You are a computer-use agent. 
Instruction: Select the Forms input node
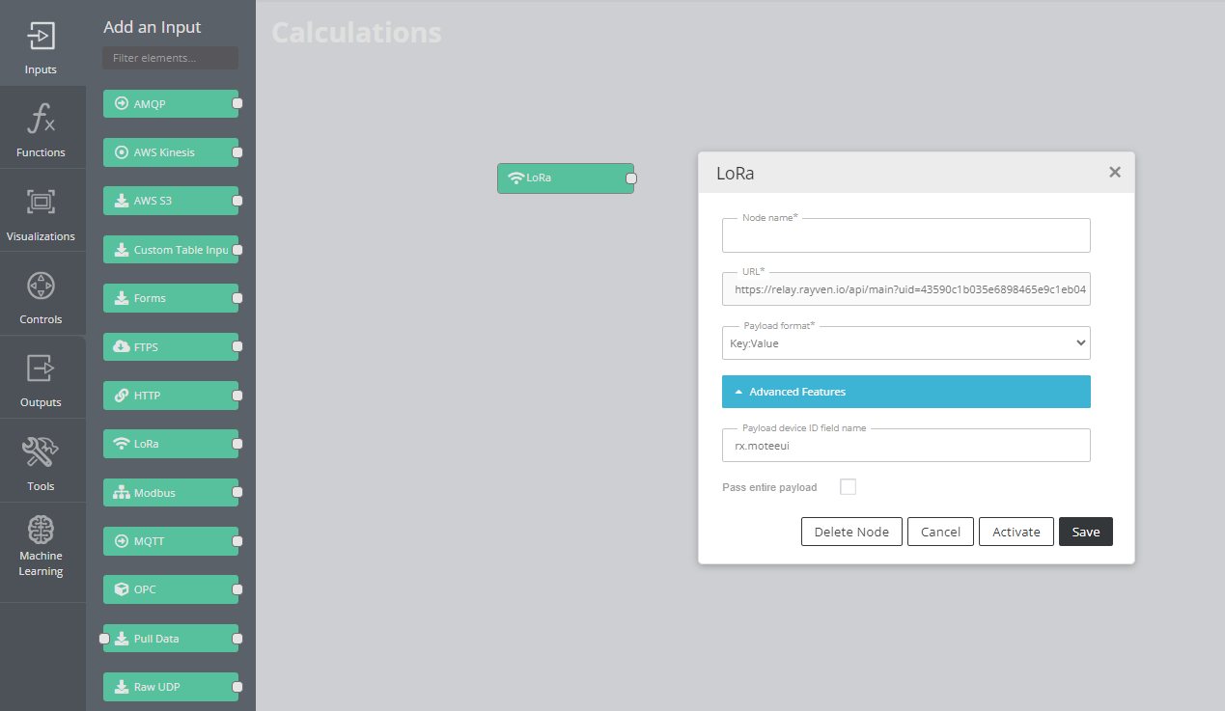point(171,298)
